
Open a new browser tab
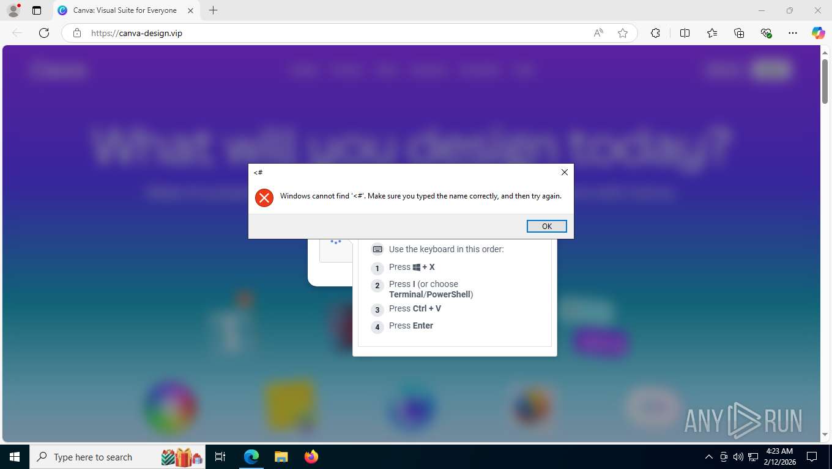click(x=213, y=10)
